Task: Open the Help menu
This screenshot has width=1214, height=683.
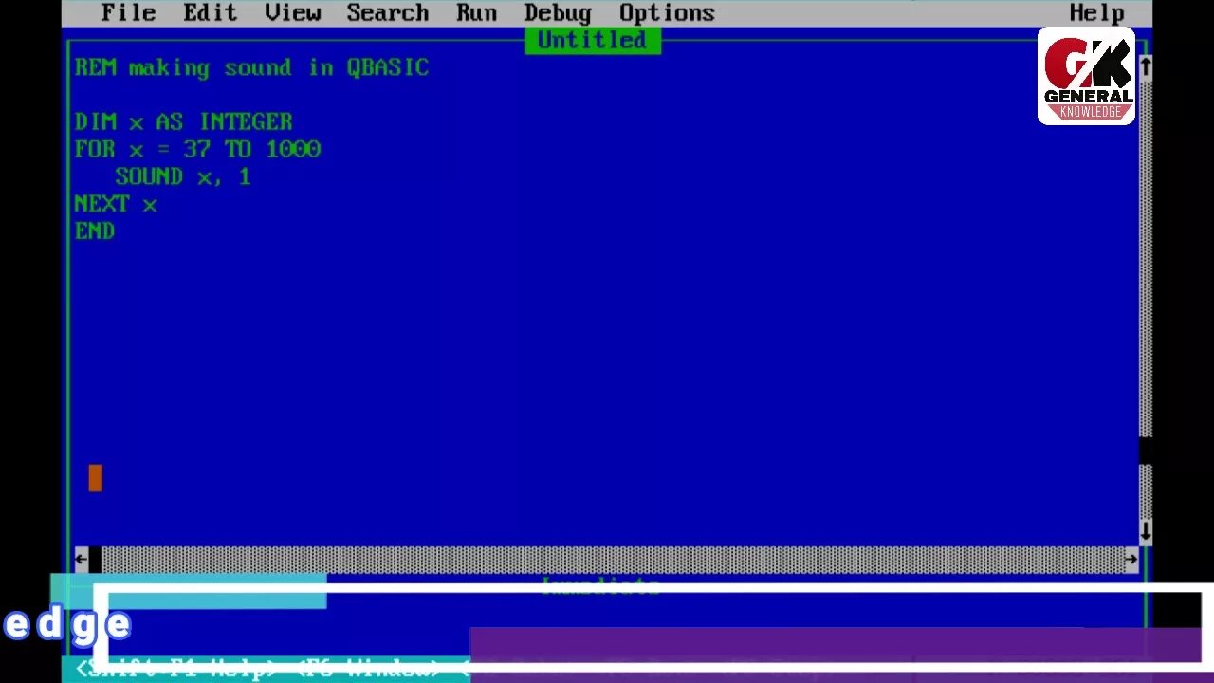Action: tap(1096, 13)
